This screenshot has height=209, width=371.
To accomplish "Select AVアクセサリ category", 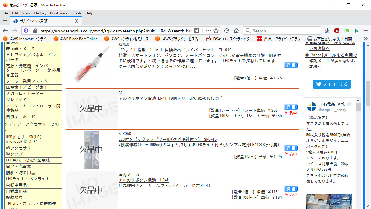I will click(33, 148).
